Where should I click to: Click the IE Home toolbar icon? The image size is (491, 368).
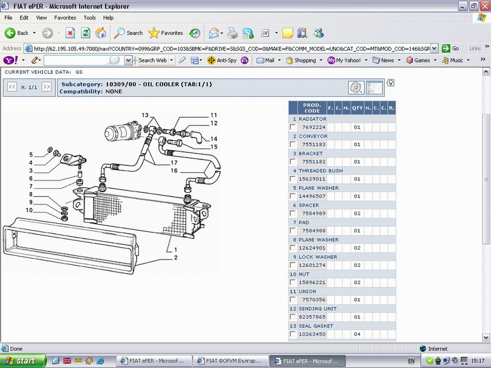click(x=101, y=33)
